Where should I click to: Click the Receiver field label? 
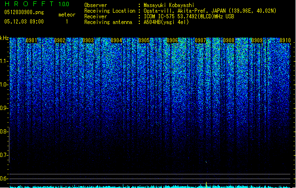(96, 16)
